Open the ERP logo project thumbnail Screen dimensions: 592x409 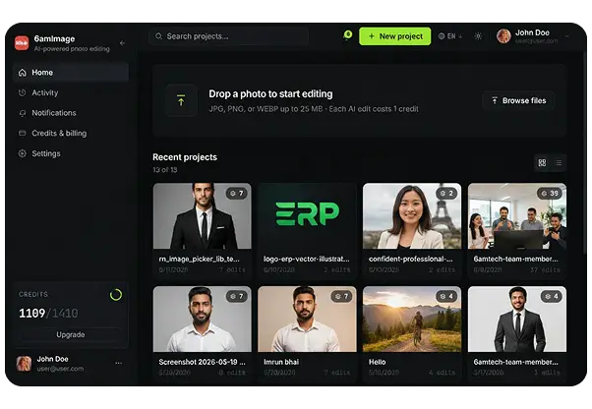[308, 216]
